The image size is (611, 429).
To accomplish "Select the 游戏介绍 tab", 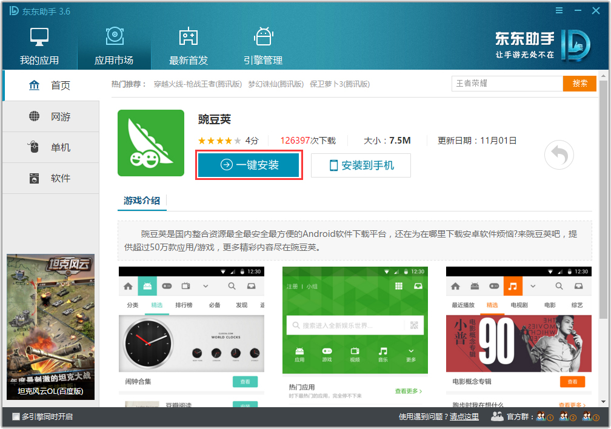I will [x=142, y=201].
